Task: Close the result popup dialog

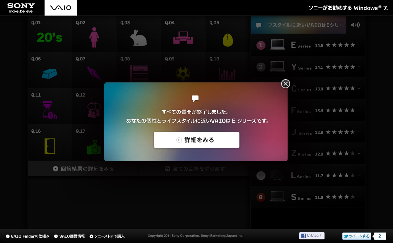Action: (x=285, y=84)
